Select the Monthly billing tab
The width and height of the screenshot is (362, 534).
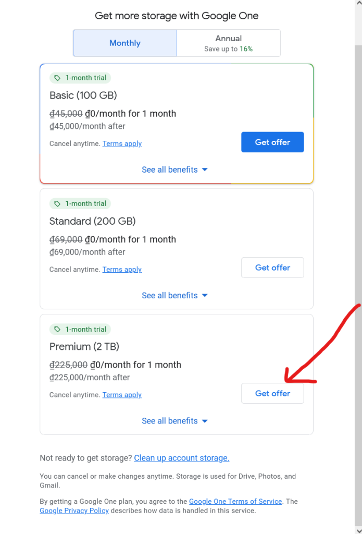[124, 43]
